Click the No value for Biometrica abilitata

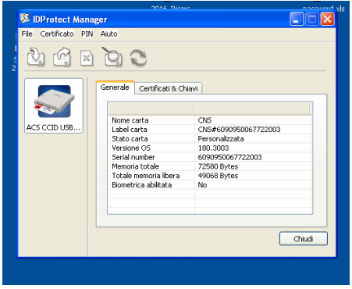[x=202, y=185]
